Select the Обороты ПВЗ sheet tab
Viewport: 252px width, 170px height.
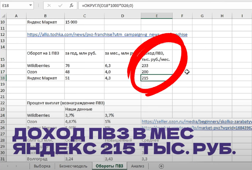[x=110, y=166]
